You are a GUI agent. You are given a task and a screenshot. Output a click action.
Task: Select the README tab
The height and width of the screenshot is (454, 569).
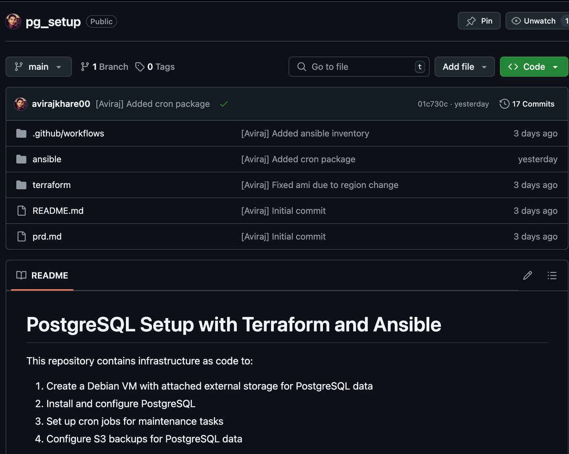coord(42,275)
